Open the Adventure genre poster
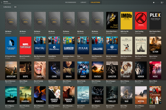Image resolution: width=166 pixels, height=110 pixels. point(11,70)
